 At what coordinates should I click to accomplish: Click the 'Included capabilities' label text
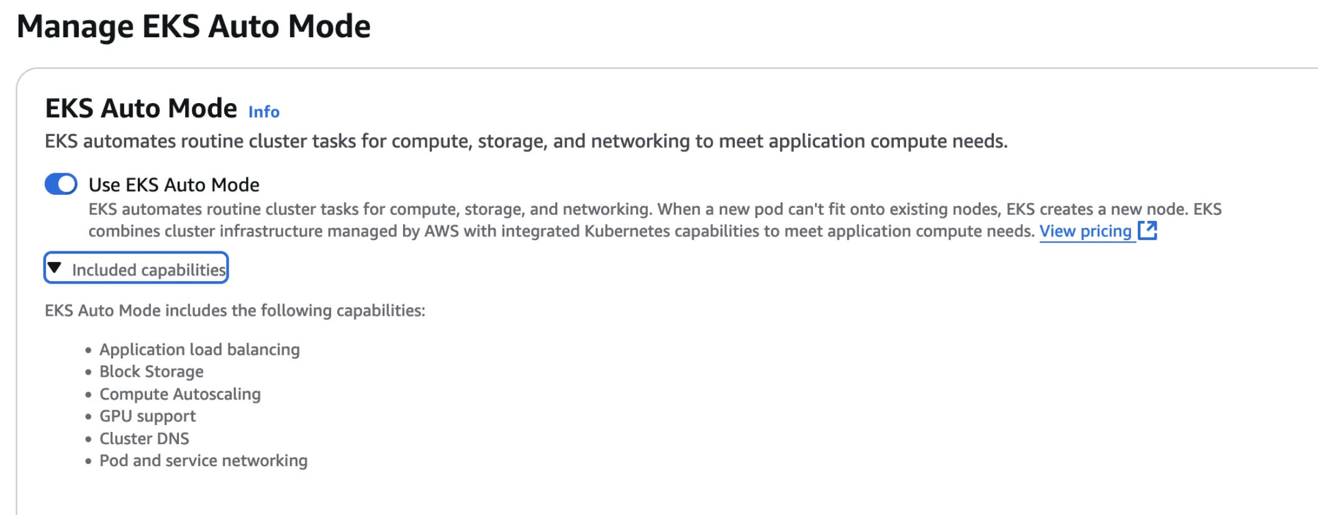click(148, 270)
